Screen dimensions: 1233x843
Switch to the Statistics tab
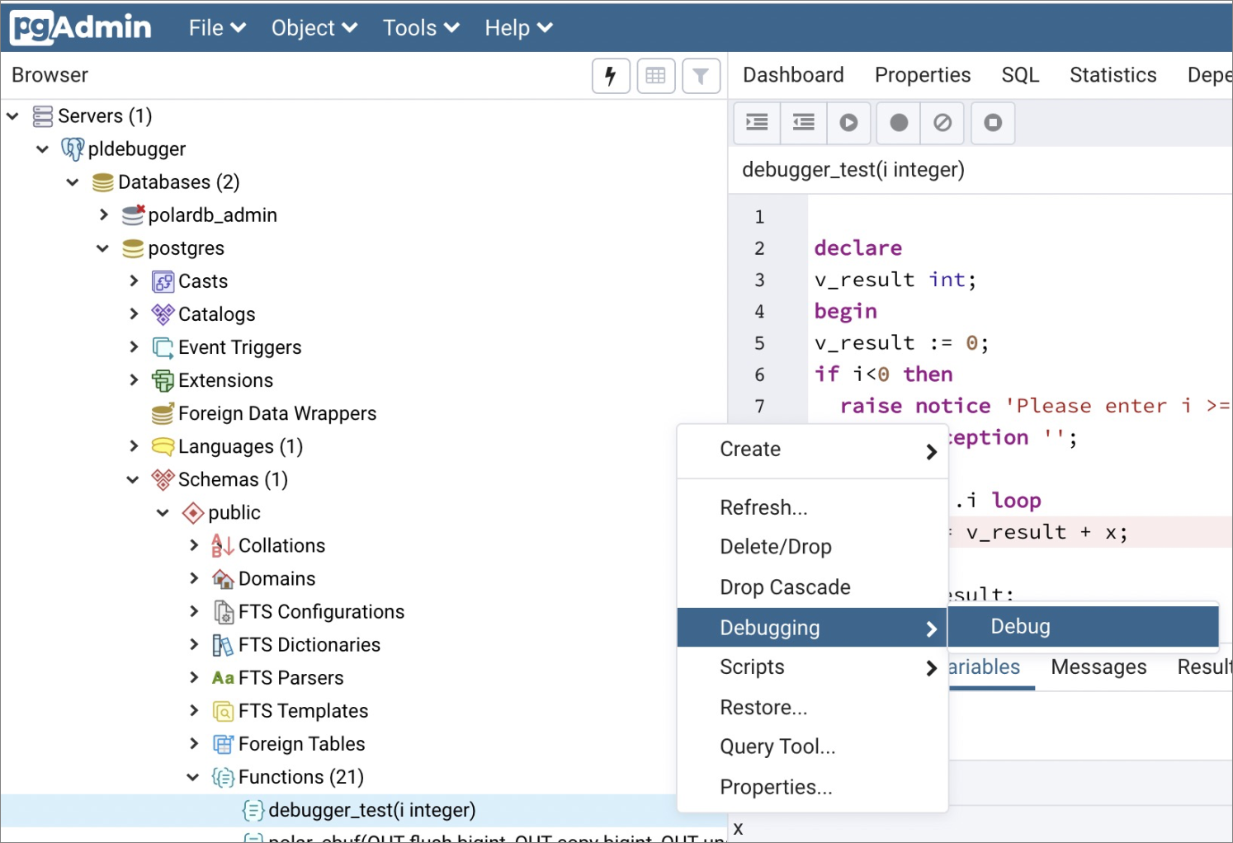click(1113, 74)
